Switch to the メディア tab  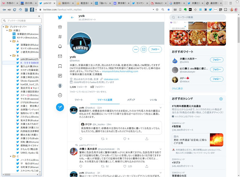click(x=131, y=100)
